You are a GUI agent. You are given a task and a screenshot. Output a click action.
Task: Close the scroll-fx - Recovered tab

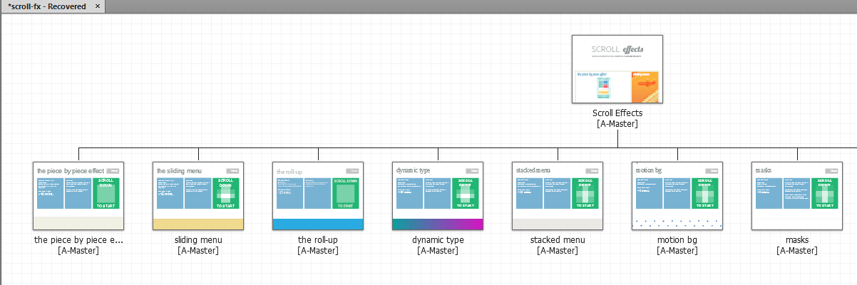click(98, 6)
